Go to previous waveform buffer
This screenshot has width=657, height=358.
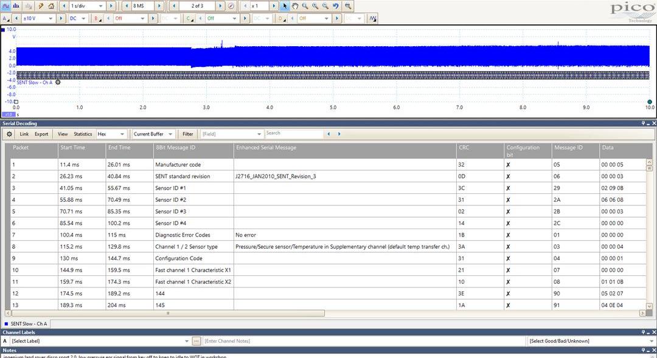coord(175,6)
